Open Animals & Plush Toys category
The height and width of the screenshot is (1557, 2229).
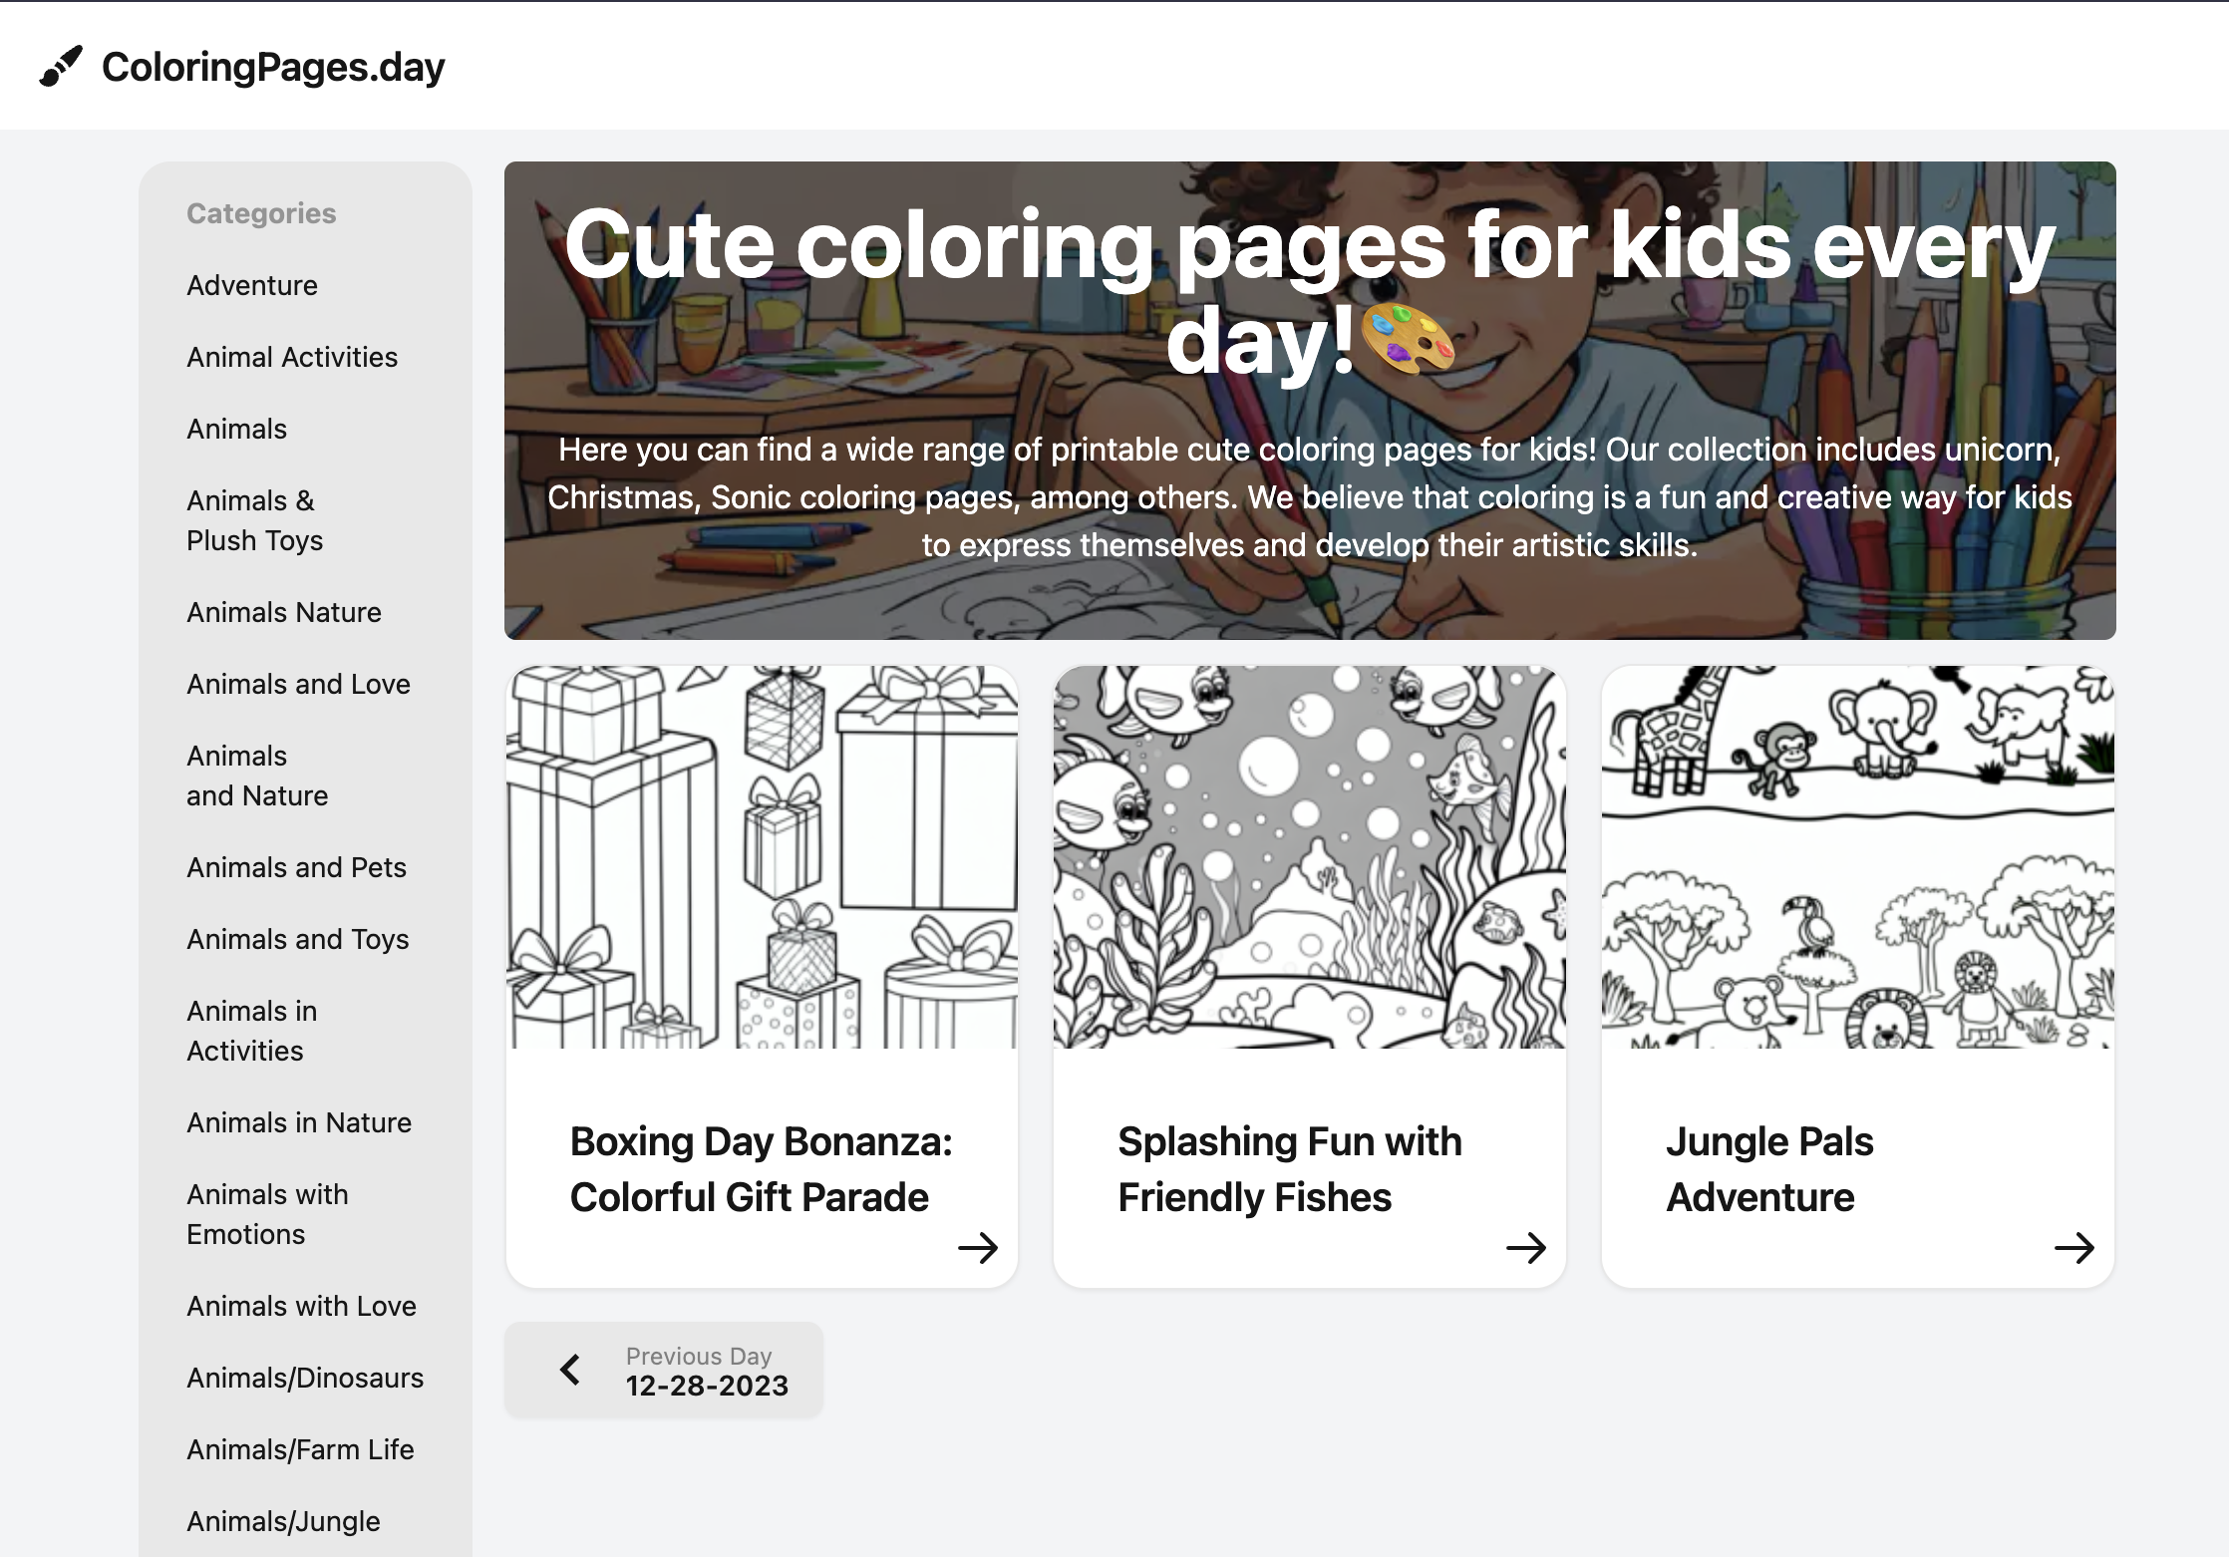[255, 520]
